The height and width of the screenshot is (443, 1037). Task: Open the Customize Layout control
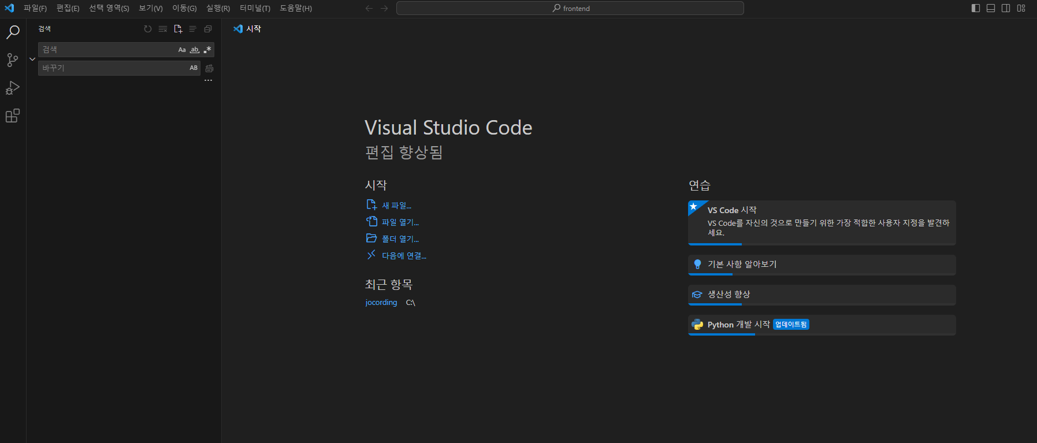point(1021,8)
